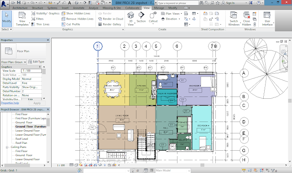Click the sun path toggle in view control bar

click(x=81, y=165)
